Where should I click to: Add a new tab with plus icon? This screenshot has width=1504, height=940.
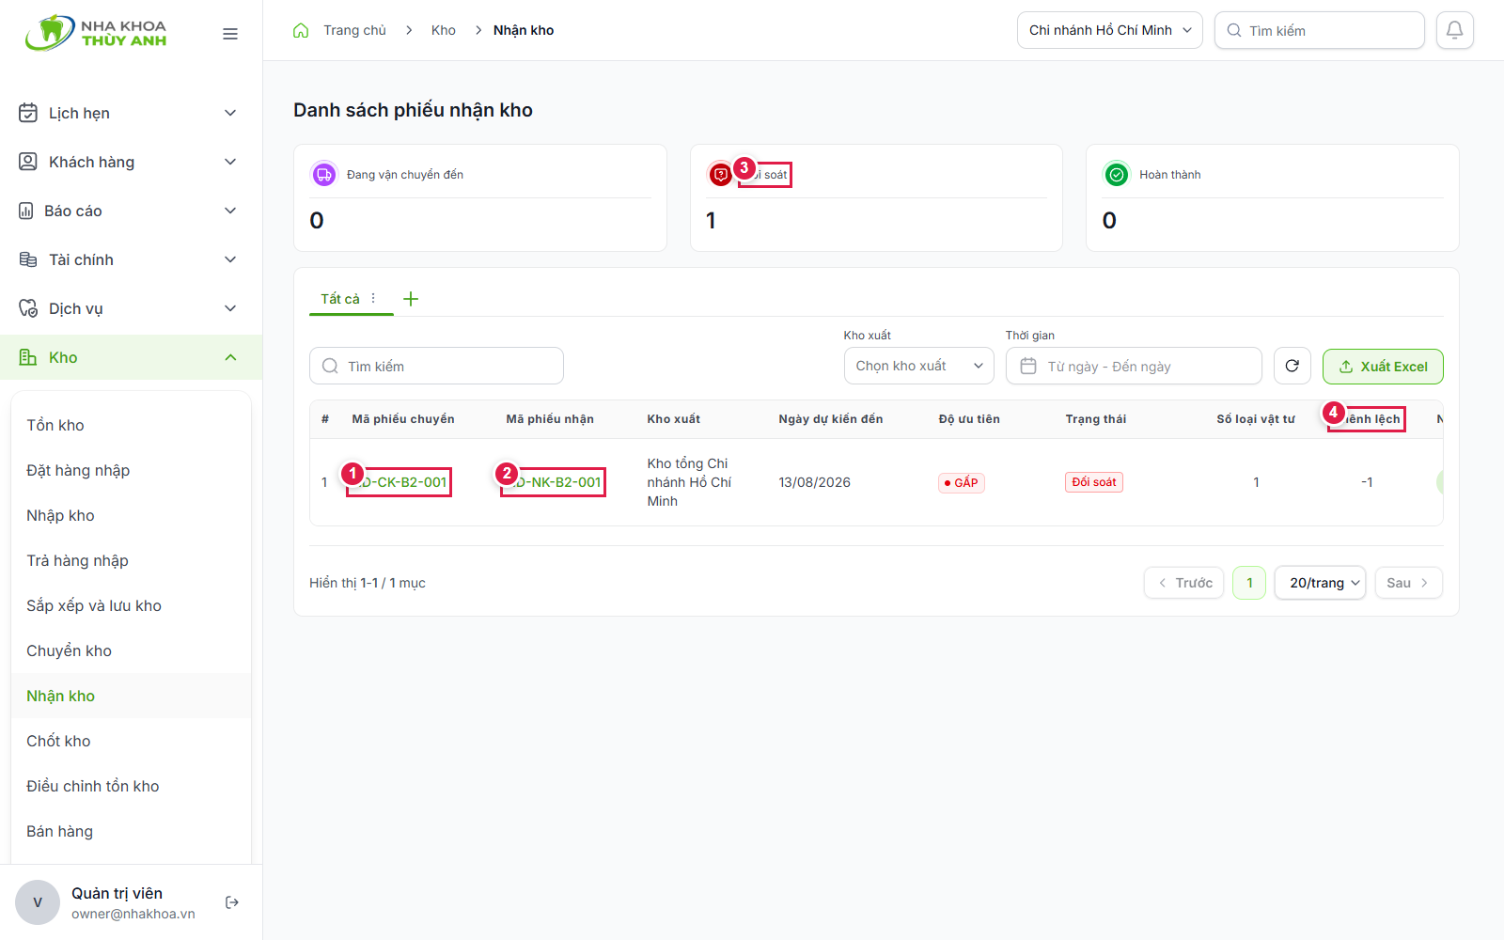click(411, 299)
